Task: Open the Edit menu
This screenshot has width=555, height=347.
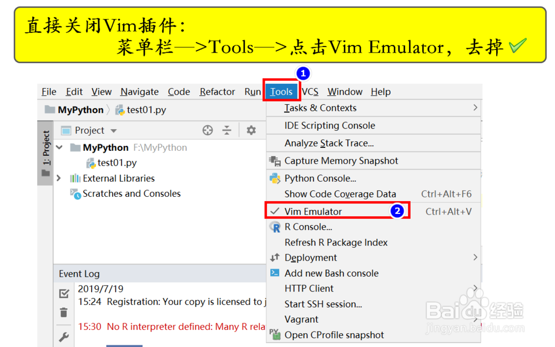Action: tap(74, 92)
